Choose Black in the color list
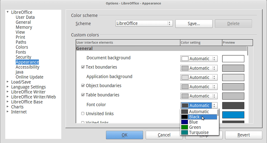This screenshot has width=267, height=143. (x=199, y=117)
